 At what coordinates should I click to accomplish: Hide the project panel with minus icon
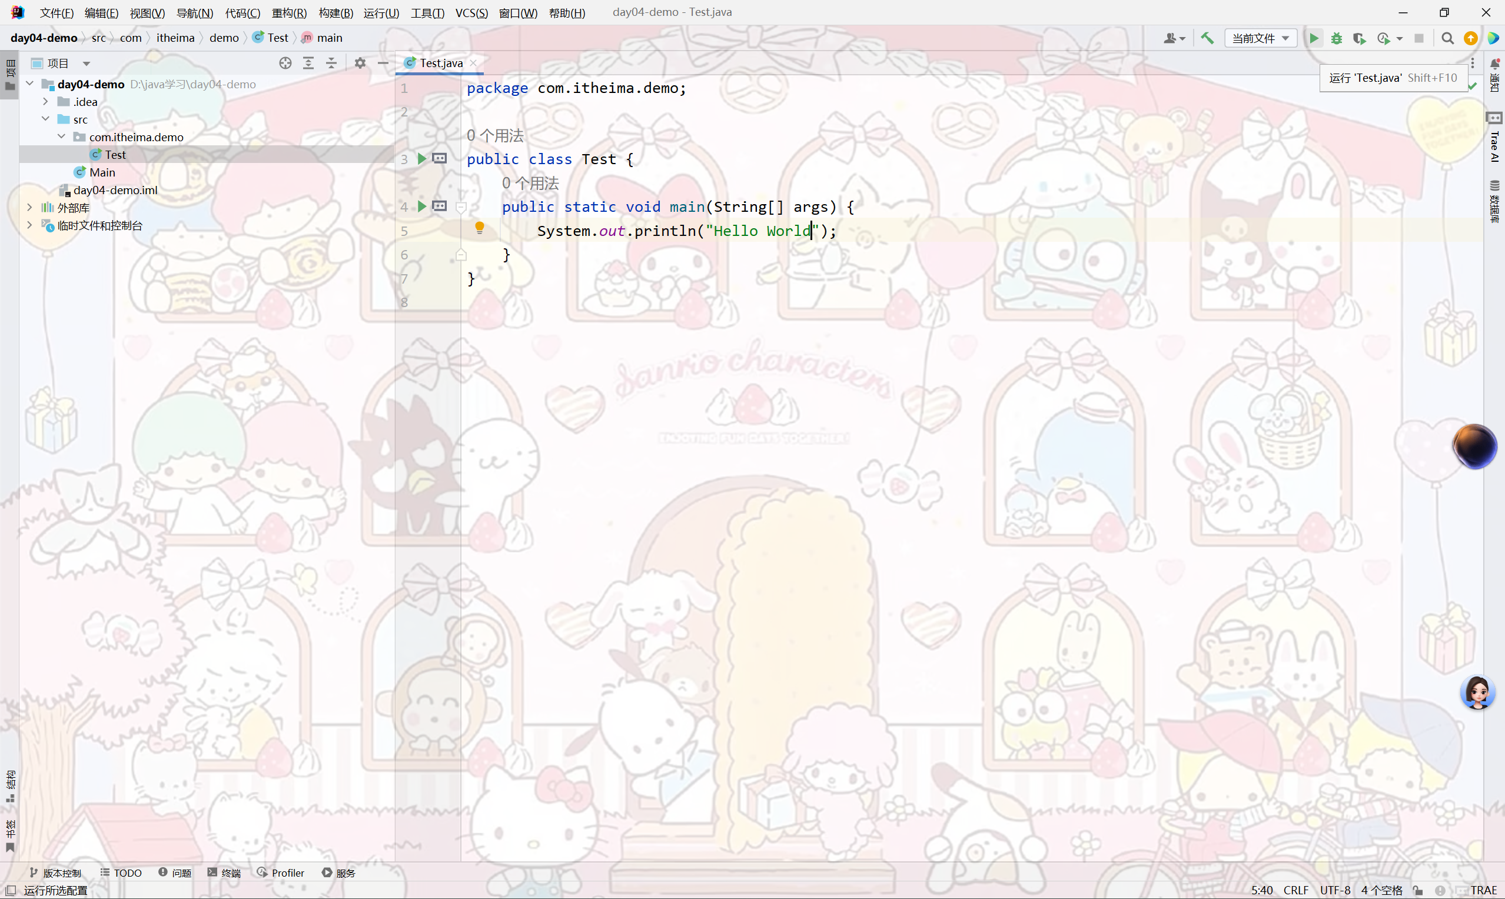coord(383,63)
